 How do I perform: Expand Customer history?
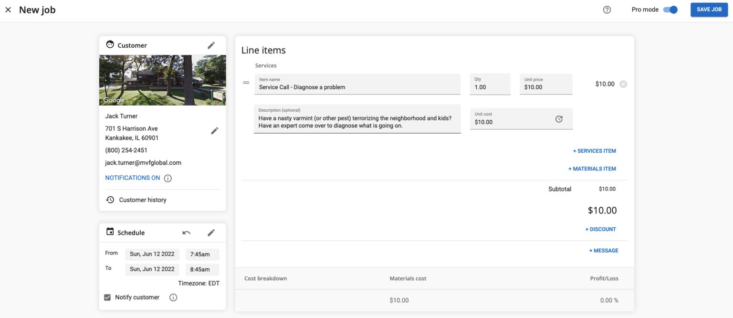tap(142, 200)
